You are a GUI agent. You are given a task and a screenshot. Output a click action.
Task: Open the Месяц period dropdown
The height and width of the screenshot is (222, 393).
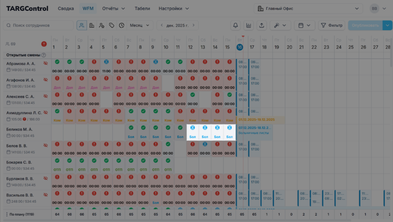click(140, 25)
